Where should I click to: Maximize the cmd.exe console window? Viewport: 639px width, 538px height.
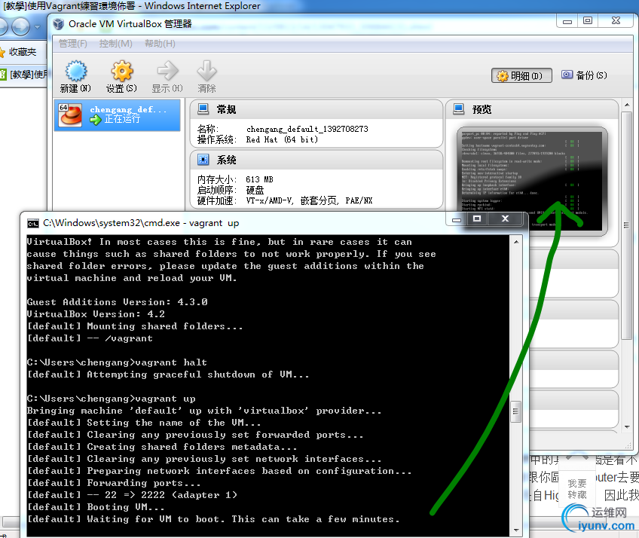pos(477,219)
